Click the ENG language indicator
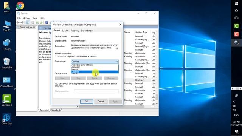Viewport: 242px width, 136px height. pyautogui.click(x=236, y=115)
